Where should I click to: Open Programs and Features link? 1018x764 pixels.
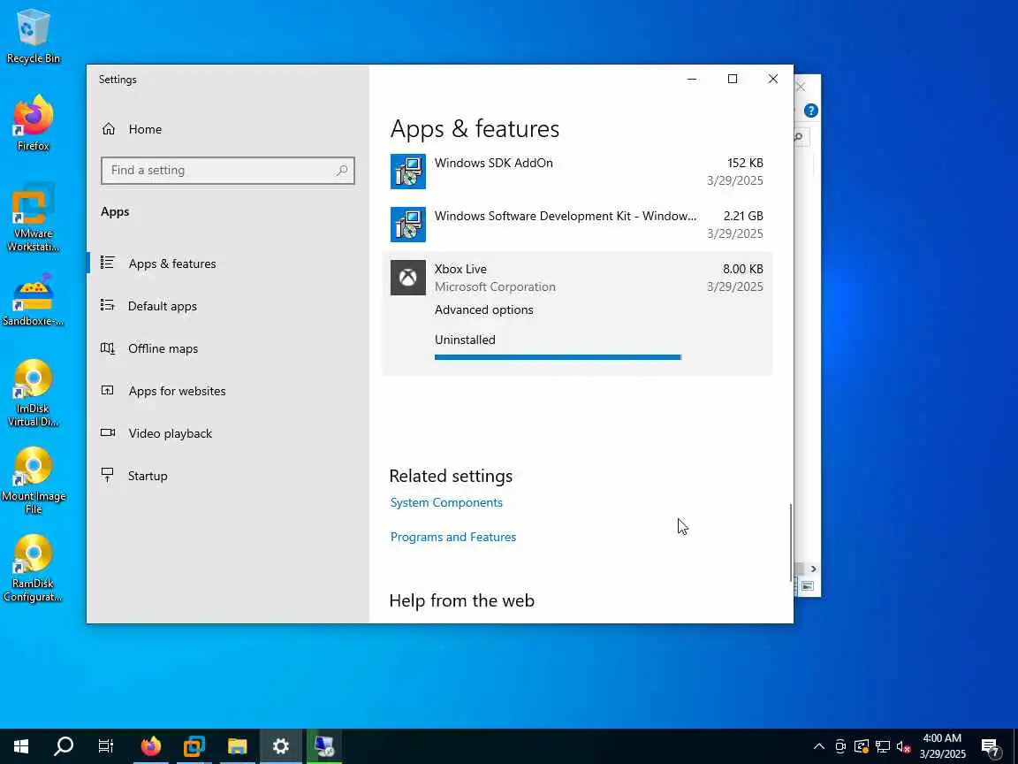[x=453, y=538]
